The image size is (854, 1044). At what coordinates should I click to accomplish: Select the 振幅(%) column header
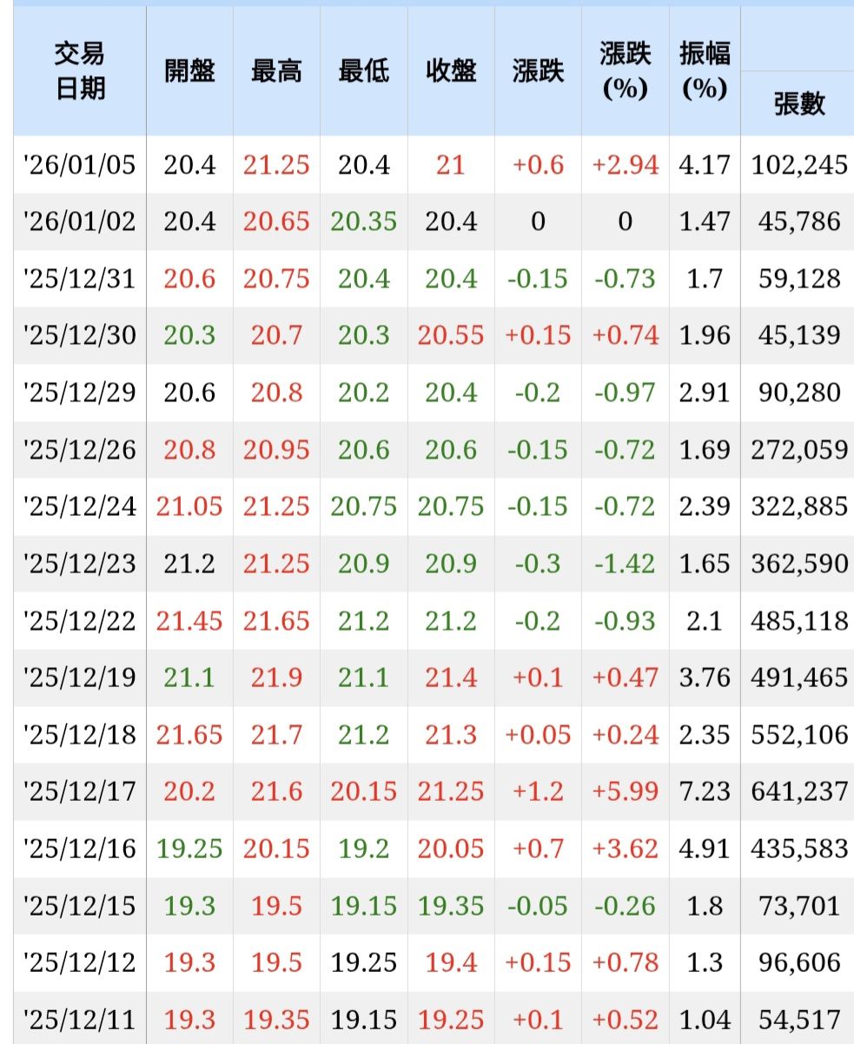coord(705,71)
